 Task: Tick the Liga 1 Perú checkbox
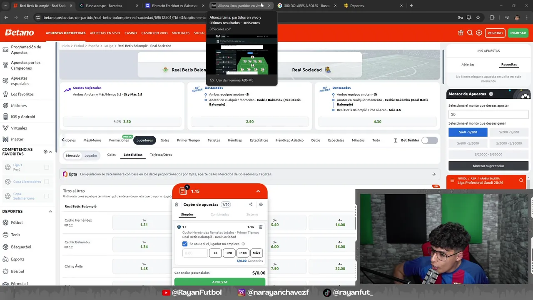coord(47,167)
